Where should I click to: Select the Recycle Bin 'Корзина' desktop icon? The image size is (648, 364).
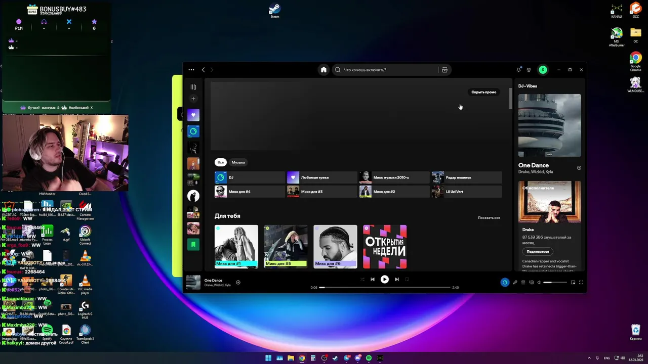click(x=636, y=332)
